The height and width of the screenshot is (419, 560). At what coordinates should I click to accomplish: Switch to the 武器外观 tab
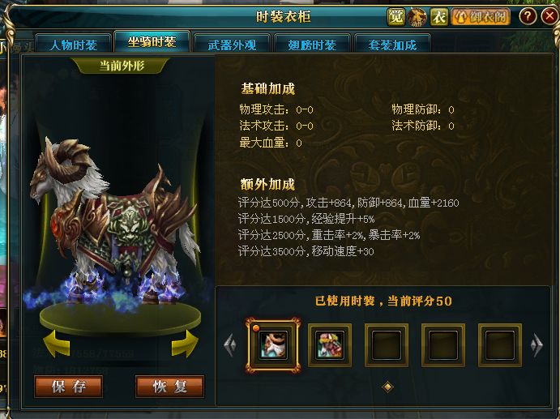232,45
